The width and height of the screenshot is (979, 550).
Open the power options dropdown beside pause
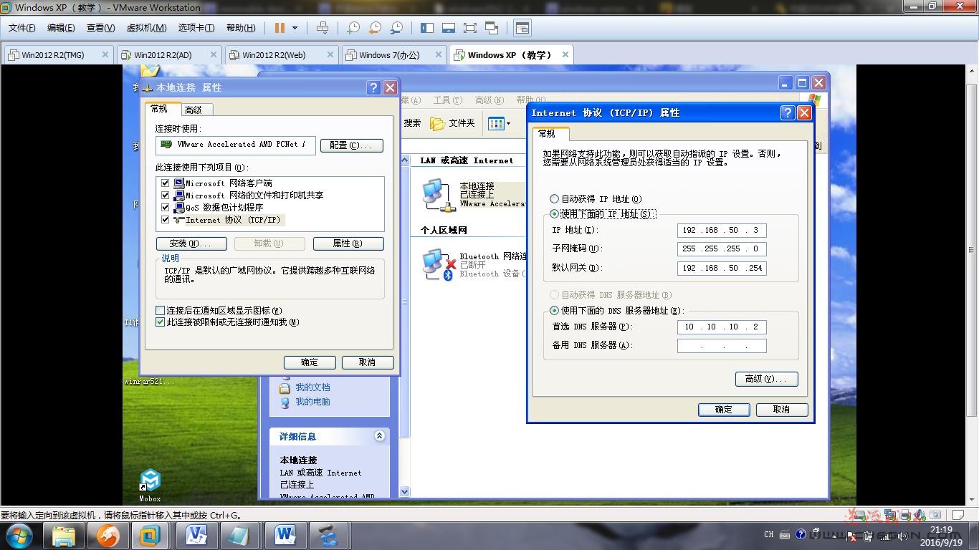(295, 28)
